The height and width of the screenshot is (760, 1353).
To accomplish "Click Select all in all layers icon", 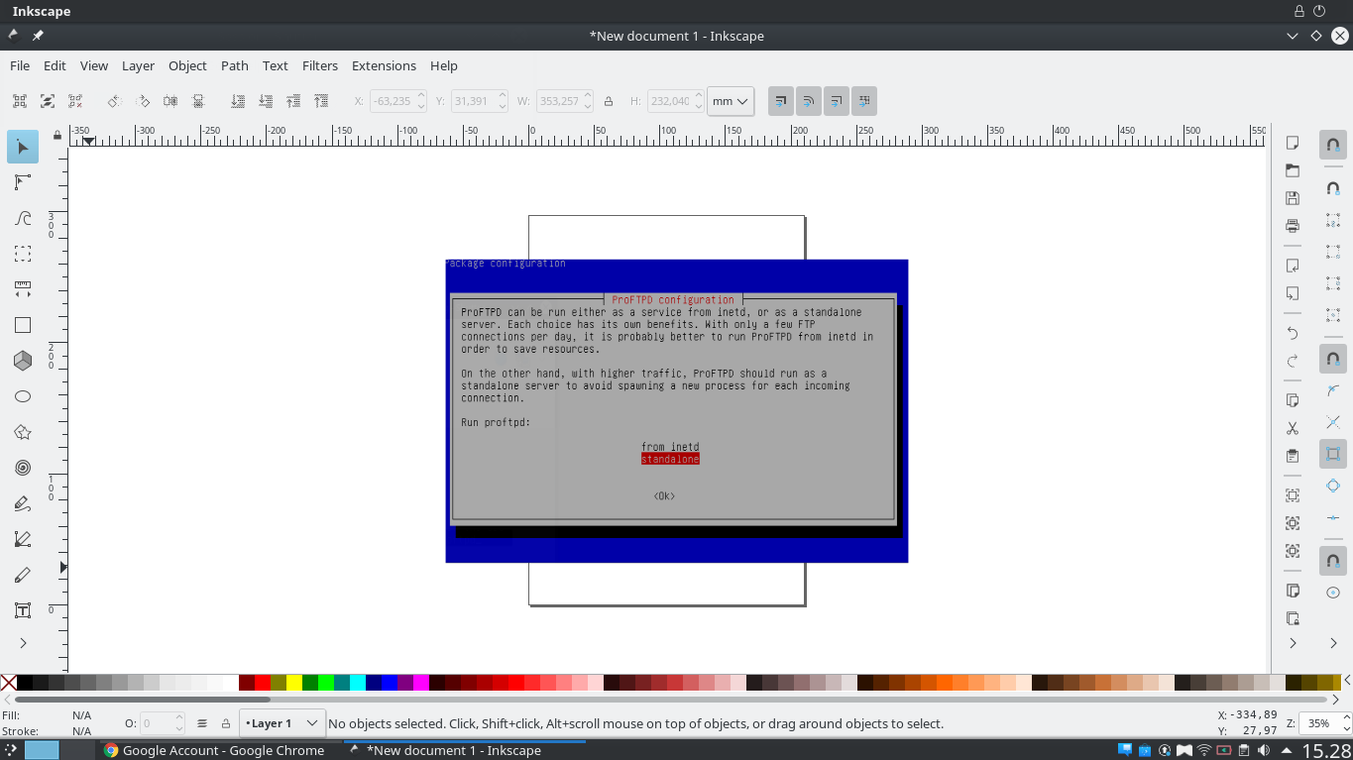I will (47, 101).
